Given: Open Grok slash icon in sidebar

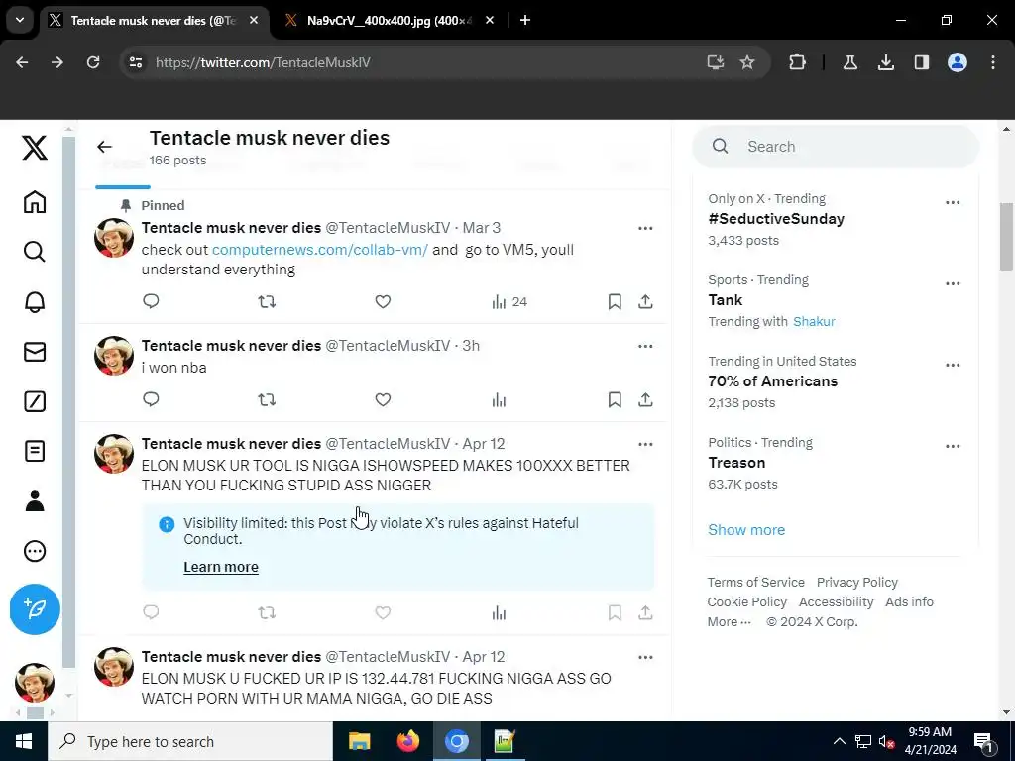Looking at the screenshot, I should 35,401.
